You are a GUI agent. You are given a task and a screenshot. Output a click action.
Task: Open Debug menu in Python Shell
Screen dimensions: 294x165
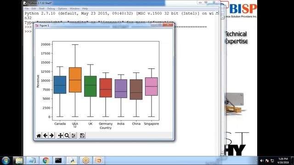(x=51, y=9)
